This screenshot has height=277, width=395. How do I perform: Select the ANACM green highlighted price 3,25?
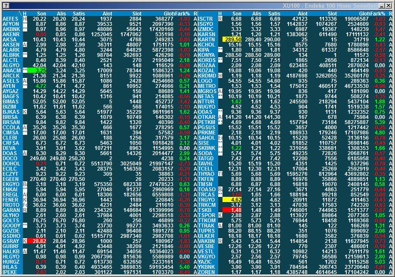pos(37,71)
